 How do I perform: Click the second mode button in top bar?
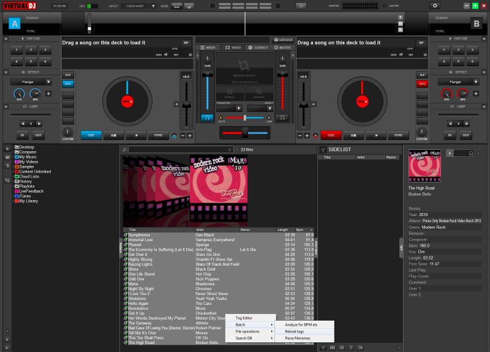[x=189, y=6]
